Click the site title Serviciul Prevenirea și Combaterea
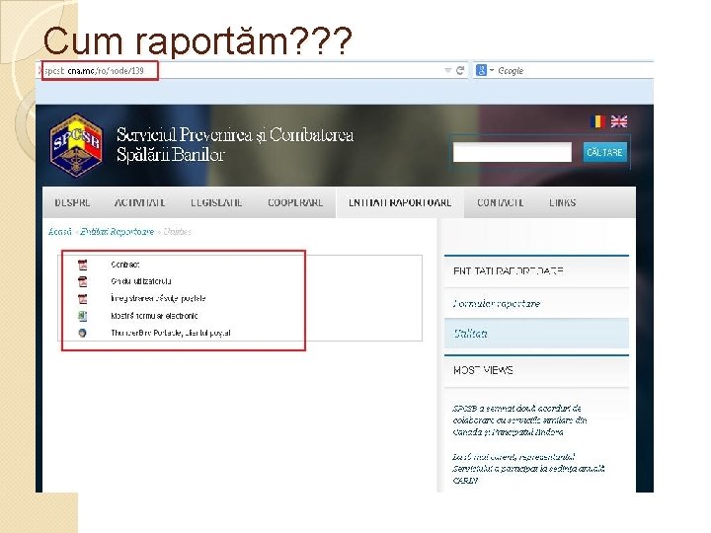Viewport: 711px width, 533px height. click(235, 144)
